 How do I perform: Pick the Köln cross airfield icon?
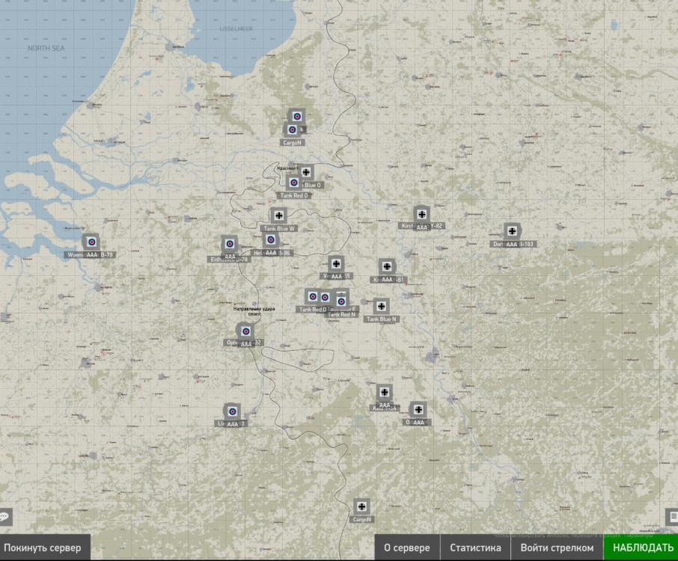tap(385, 393)
